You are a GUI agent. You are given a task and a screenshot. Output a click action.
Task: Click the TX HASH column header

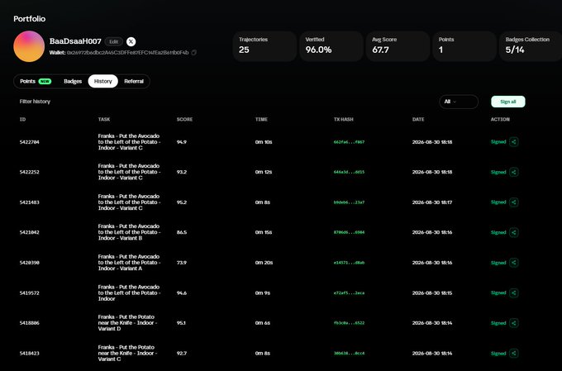click(343, 119)
